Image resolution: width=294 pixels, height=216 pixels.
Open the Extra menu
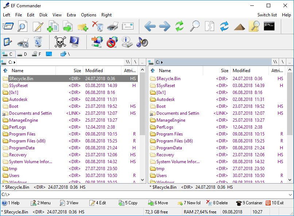(71, 15)
